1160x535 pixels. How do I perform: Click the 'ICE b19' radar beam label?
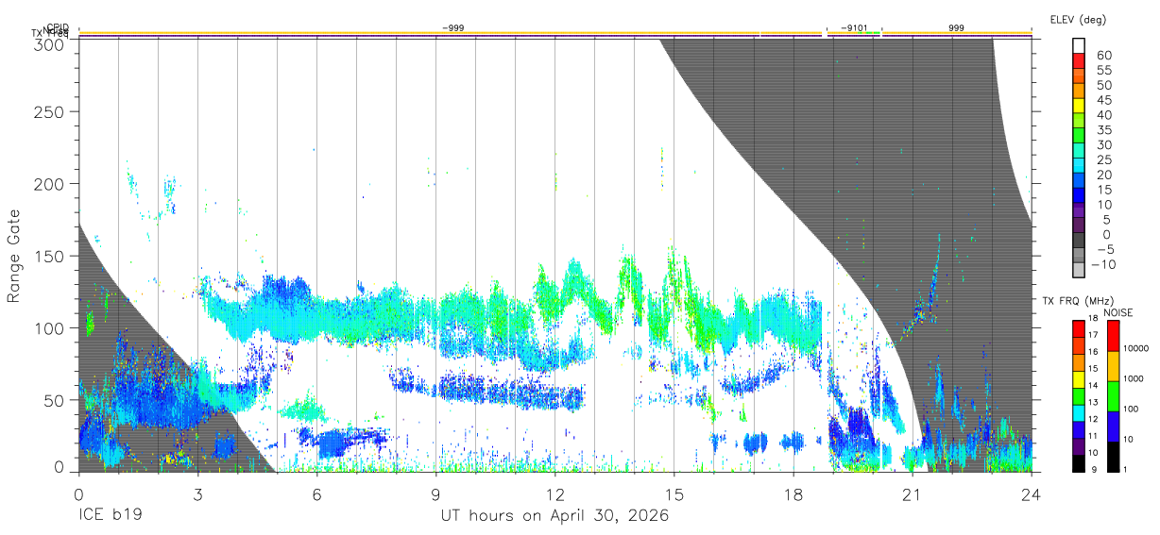109,516
